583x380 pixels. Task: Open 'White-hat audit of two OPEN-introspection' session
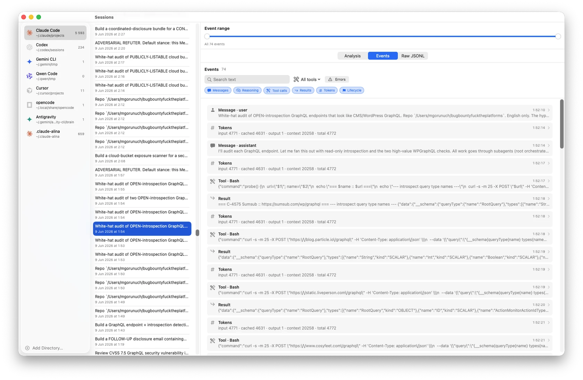142,201
